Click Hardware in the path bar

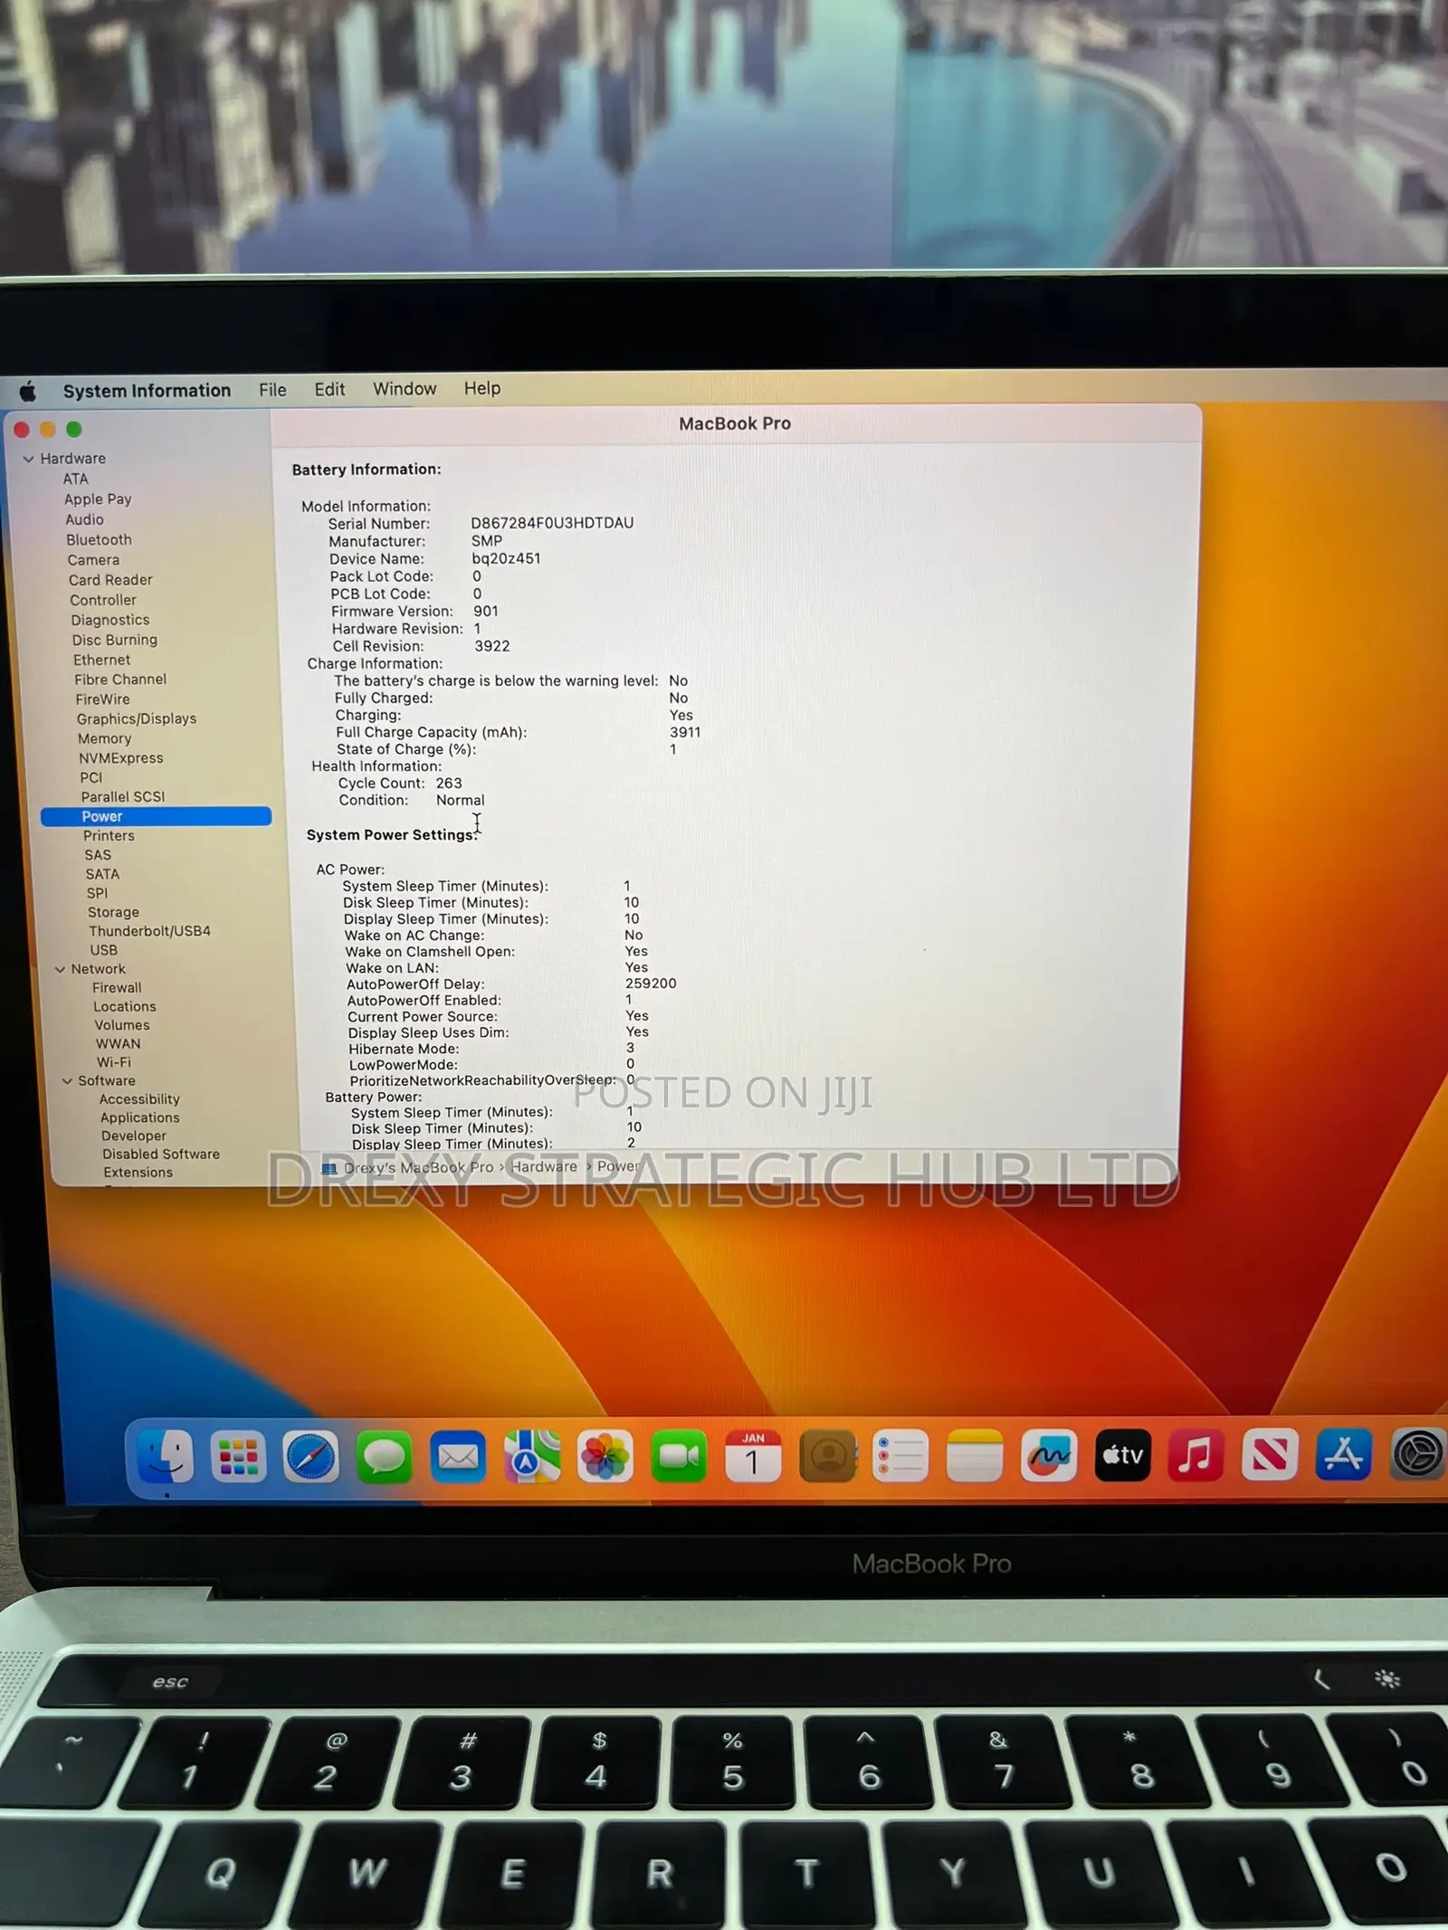(x=544, y=1167)
